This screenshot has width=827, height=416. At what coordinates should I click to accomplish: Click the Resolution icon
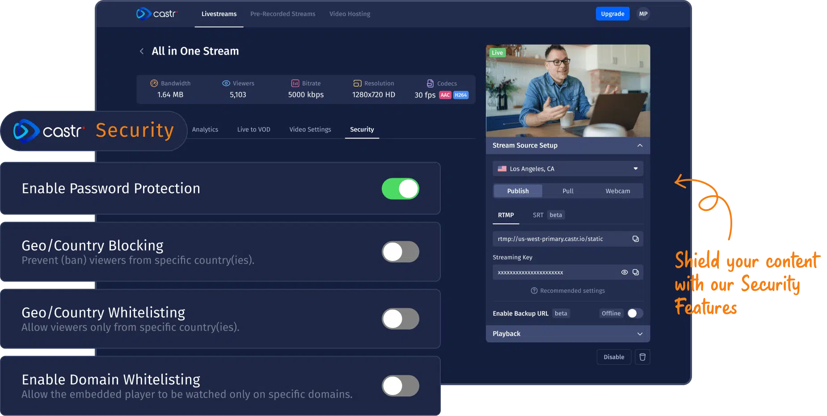[357, 83]
